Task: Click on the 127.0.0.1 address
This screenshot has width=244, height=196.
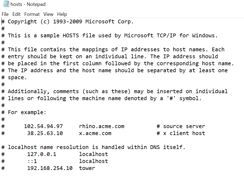Action: coord(42,154)
